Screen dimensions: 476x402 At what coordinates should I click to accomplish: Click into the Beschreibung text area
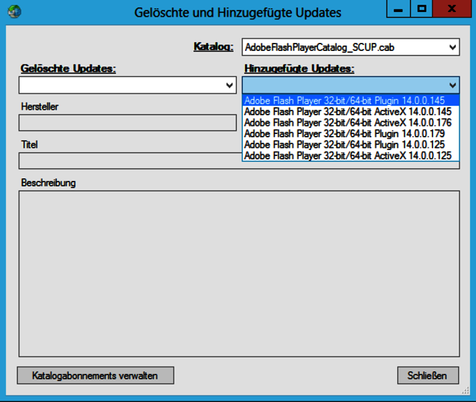(239, 273)
